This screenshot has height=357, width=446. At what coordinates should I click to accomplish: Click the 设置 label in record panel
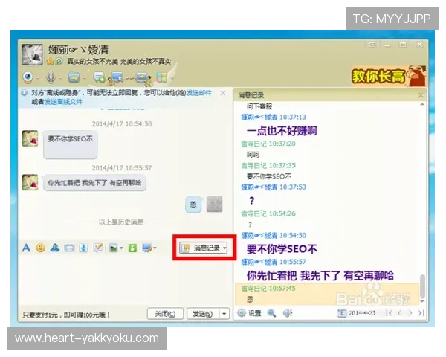pos(254,313)
